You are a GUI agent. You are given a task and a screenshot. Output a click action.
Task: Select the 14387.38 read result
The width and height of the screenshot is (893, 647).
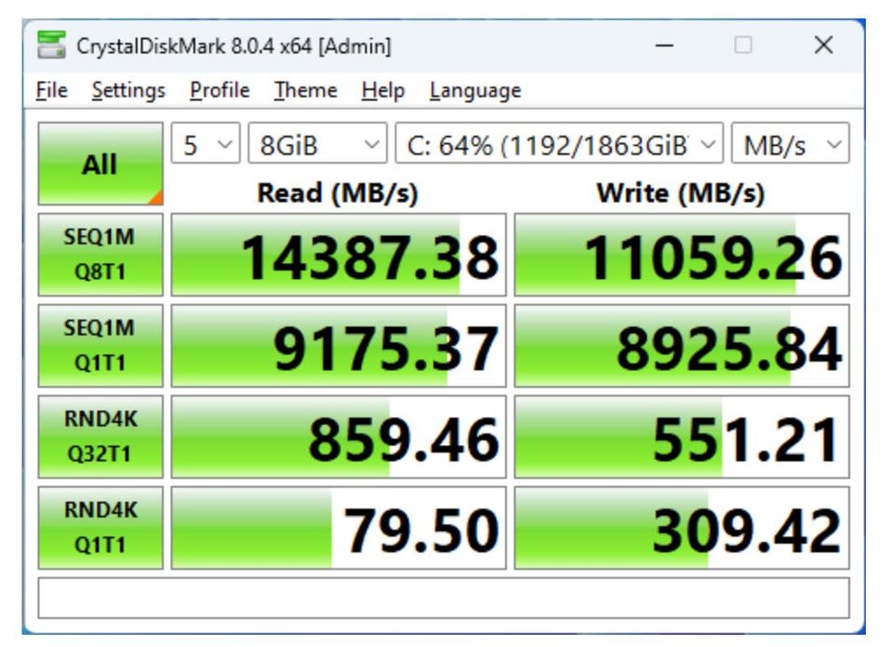coord(339,255)
